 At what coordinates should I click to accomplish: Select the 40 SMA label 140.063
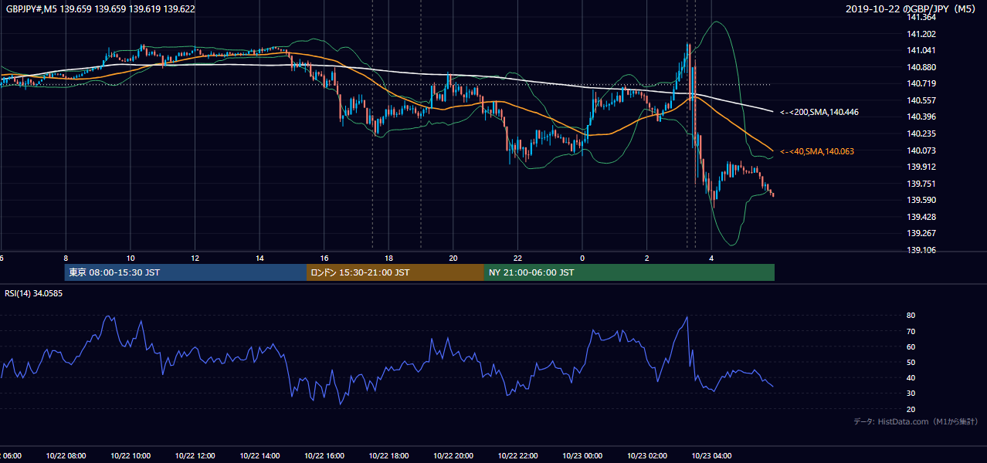[x=818, y=151]
